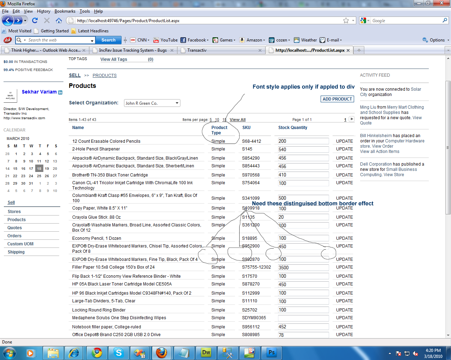Open Skype from the taskbar

[x=119, y=353]
